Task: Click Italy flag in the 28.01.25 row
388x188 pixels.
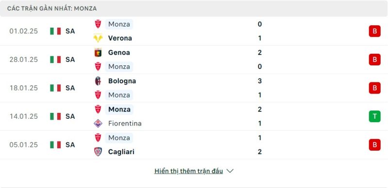Action: (x=55, y=60)
